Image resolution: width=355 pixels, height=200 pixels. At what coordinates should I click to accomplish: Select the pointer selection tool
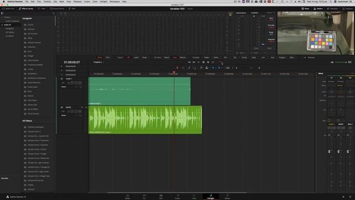(x=177, y=68)
